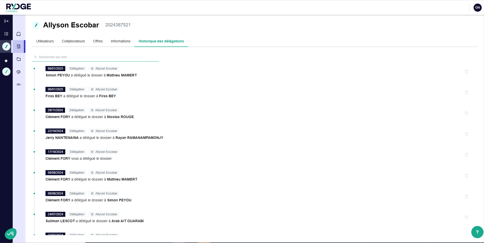The height and width of the screenshot is (243, 484).
Task: Open the help question mark button
Action: point(477,232)
